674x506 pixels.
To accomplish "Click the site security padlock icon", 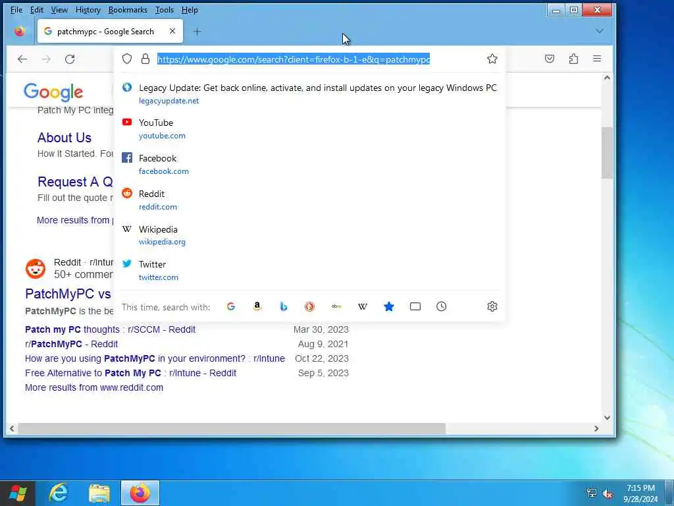I will [145, 59].
